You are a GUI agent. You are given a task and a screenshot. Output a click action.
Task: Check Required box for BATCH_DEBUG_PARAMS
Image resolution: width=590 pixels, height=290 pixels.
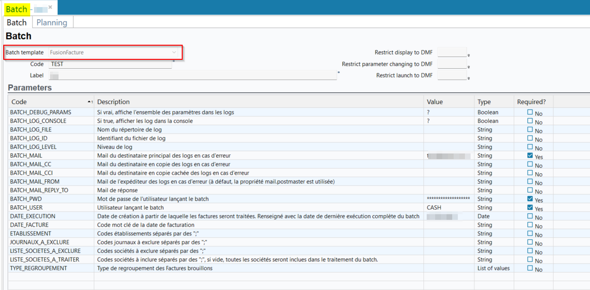point(530,113)
